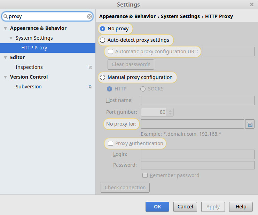Click the Port number field showing 80
This screenshot has height=215, width=258.
pyautogui.click(x=154, y=112)
